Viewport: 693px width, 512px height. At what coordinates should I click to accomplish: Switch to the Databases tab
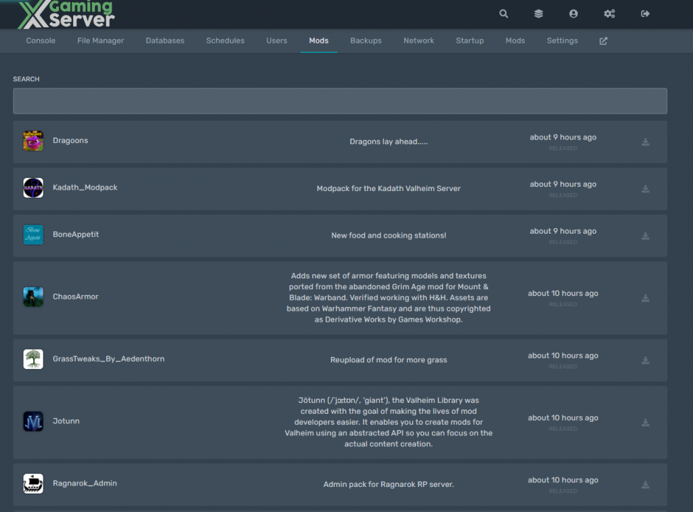(x=165, y=41)
